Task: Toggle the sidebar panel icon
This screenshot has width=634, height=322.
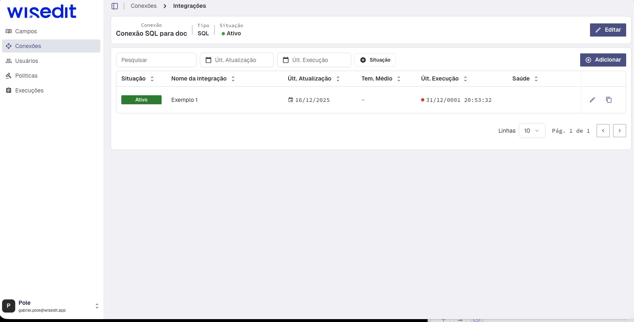Action: pos(115,6)
